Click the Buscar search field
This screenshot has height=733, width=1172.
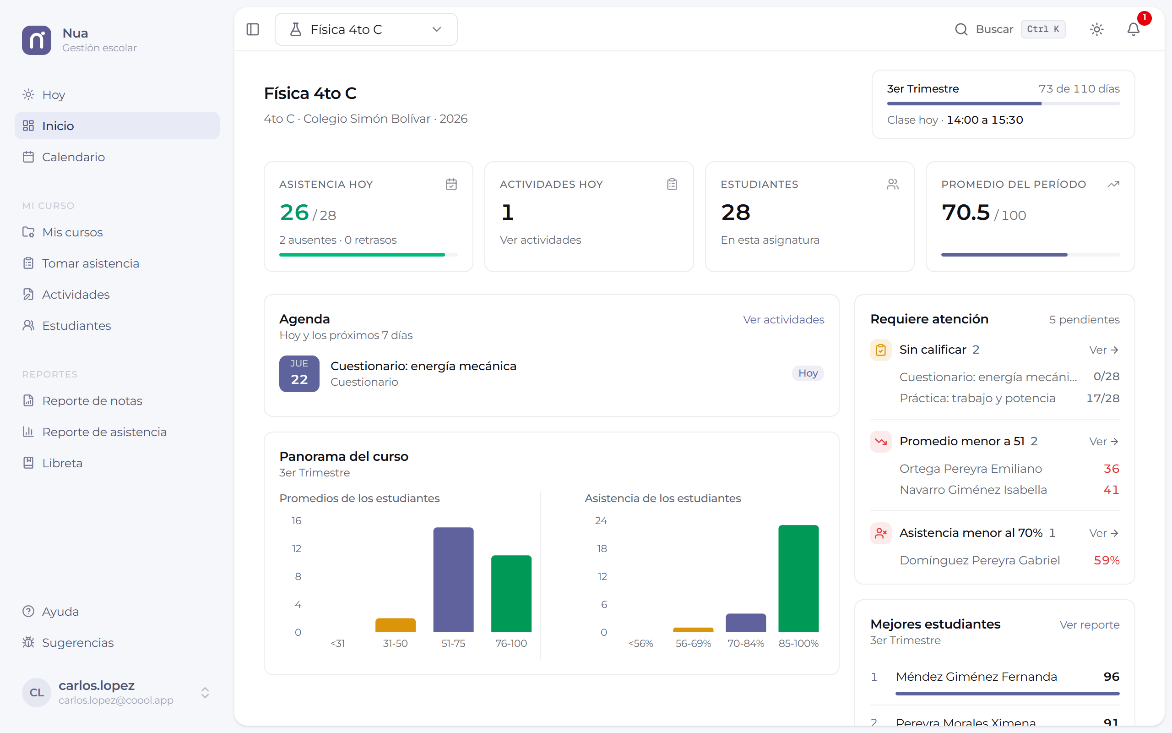(x=1009, y=30)
